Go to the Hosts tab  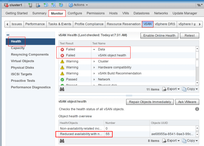(113, 13)
